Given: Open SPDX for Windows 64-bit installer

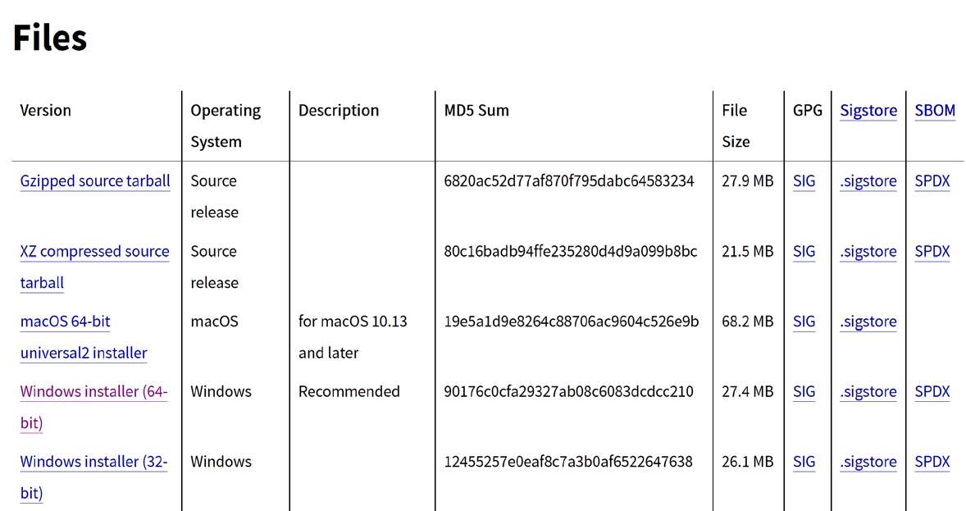Looking at the screenshot, I should coord(932,392).
